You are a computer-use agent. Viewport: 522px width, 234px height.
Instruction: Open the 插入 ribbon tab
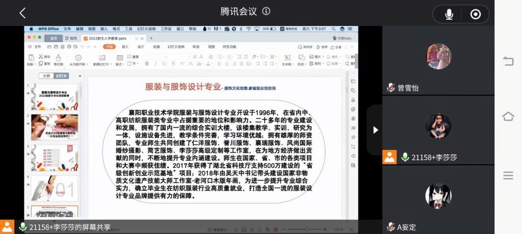(125, 47)
